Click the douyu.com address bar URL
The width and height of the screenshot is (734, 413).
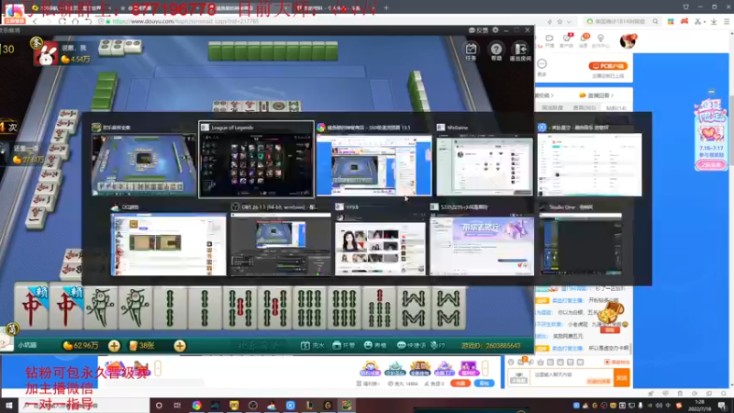[185, 21]
